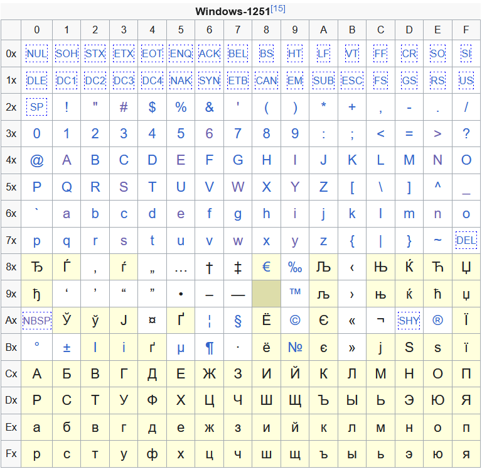Click the ESC control code link

(352, 80)
